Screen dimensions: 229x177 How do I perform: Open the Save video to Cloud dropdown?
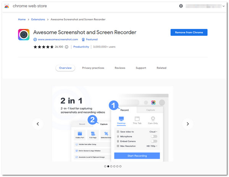(x=153, y=132)
